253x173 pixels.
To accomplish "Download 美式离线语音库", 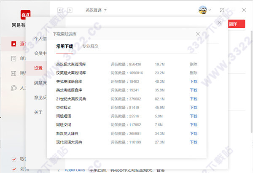I will pyautogui.click(x=194, y=81).
